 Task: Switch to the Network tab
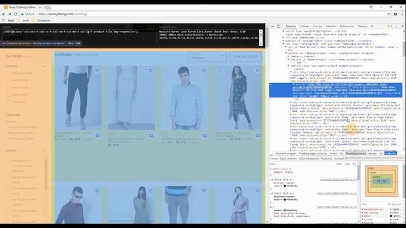331,27
